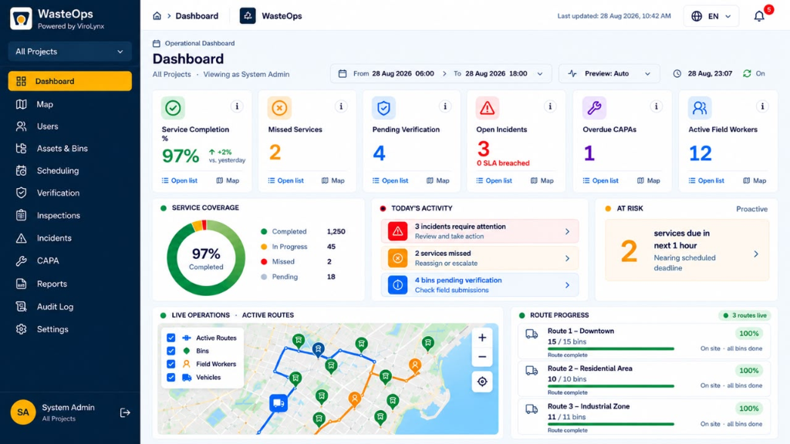
Task: Expand the All Projects selector
Action: (x=69, y=52)
